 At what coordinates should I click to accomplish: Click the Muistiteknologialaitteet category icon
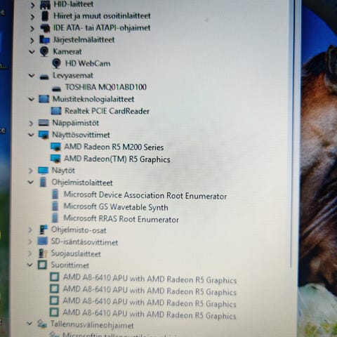click(44, 99)
